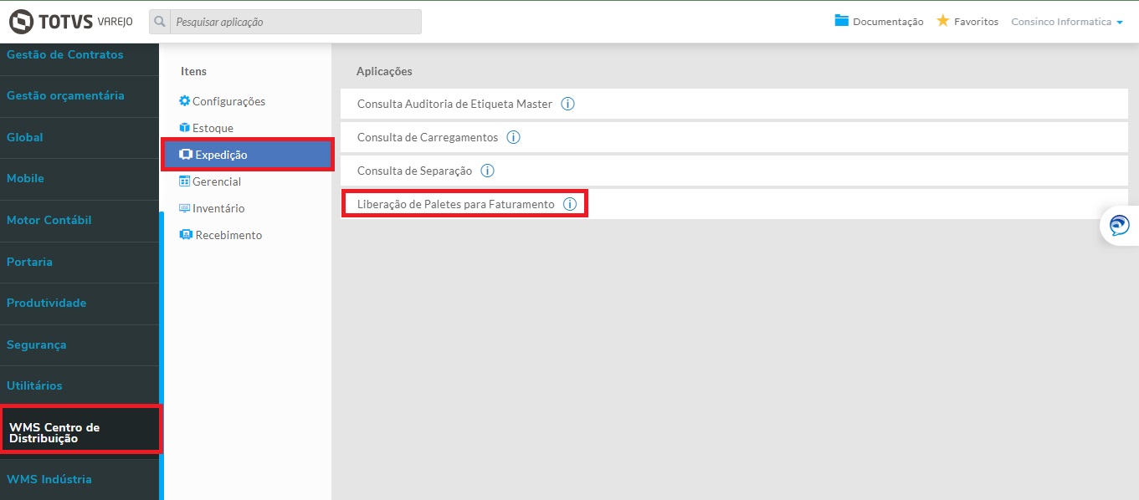Show info for Consulta Auditoria de Etiqueta Master
This screenshot has width=1139, height=500.
click(567, 105)
